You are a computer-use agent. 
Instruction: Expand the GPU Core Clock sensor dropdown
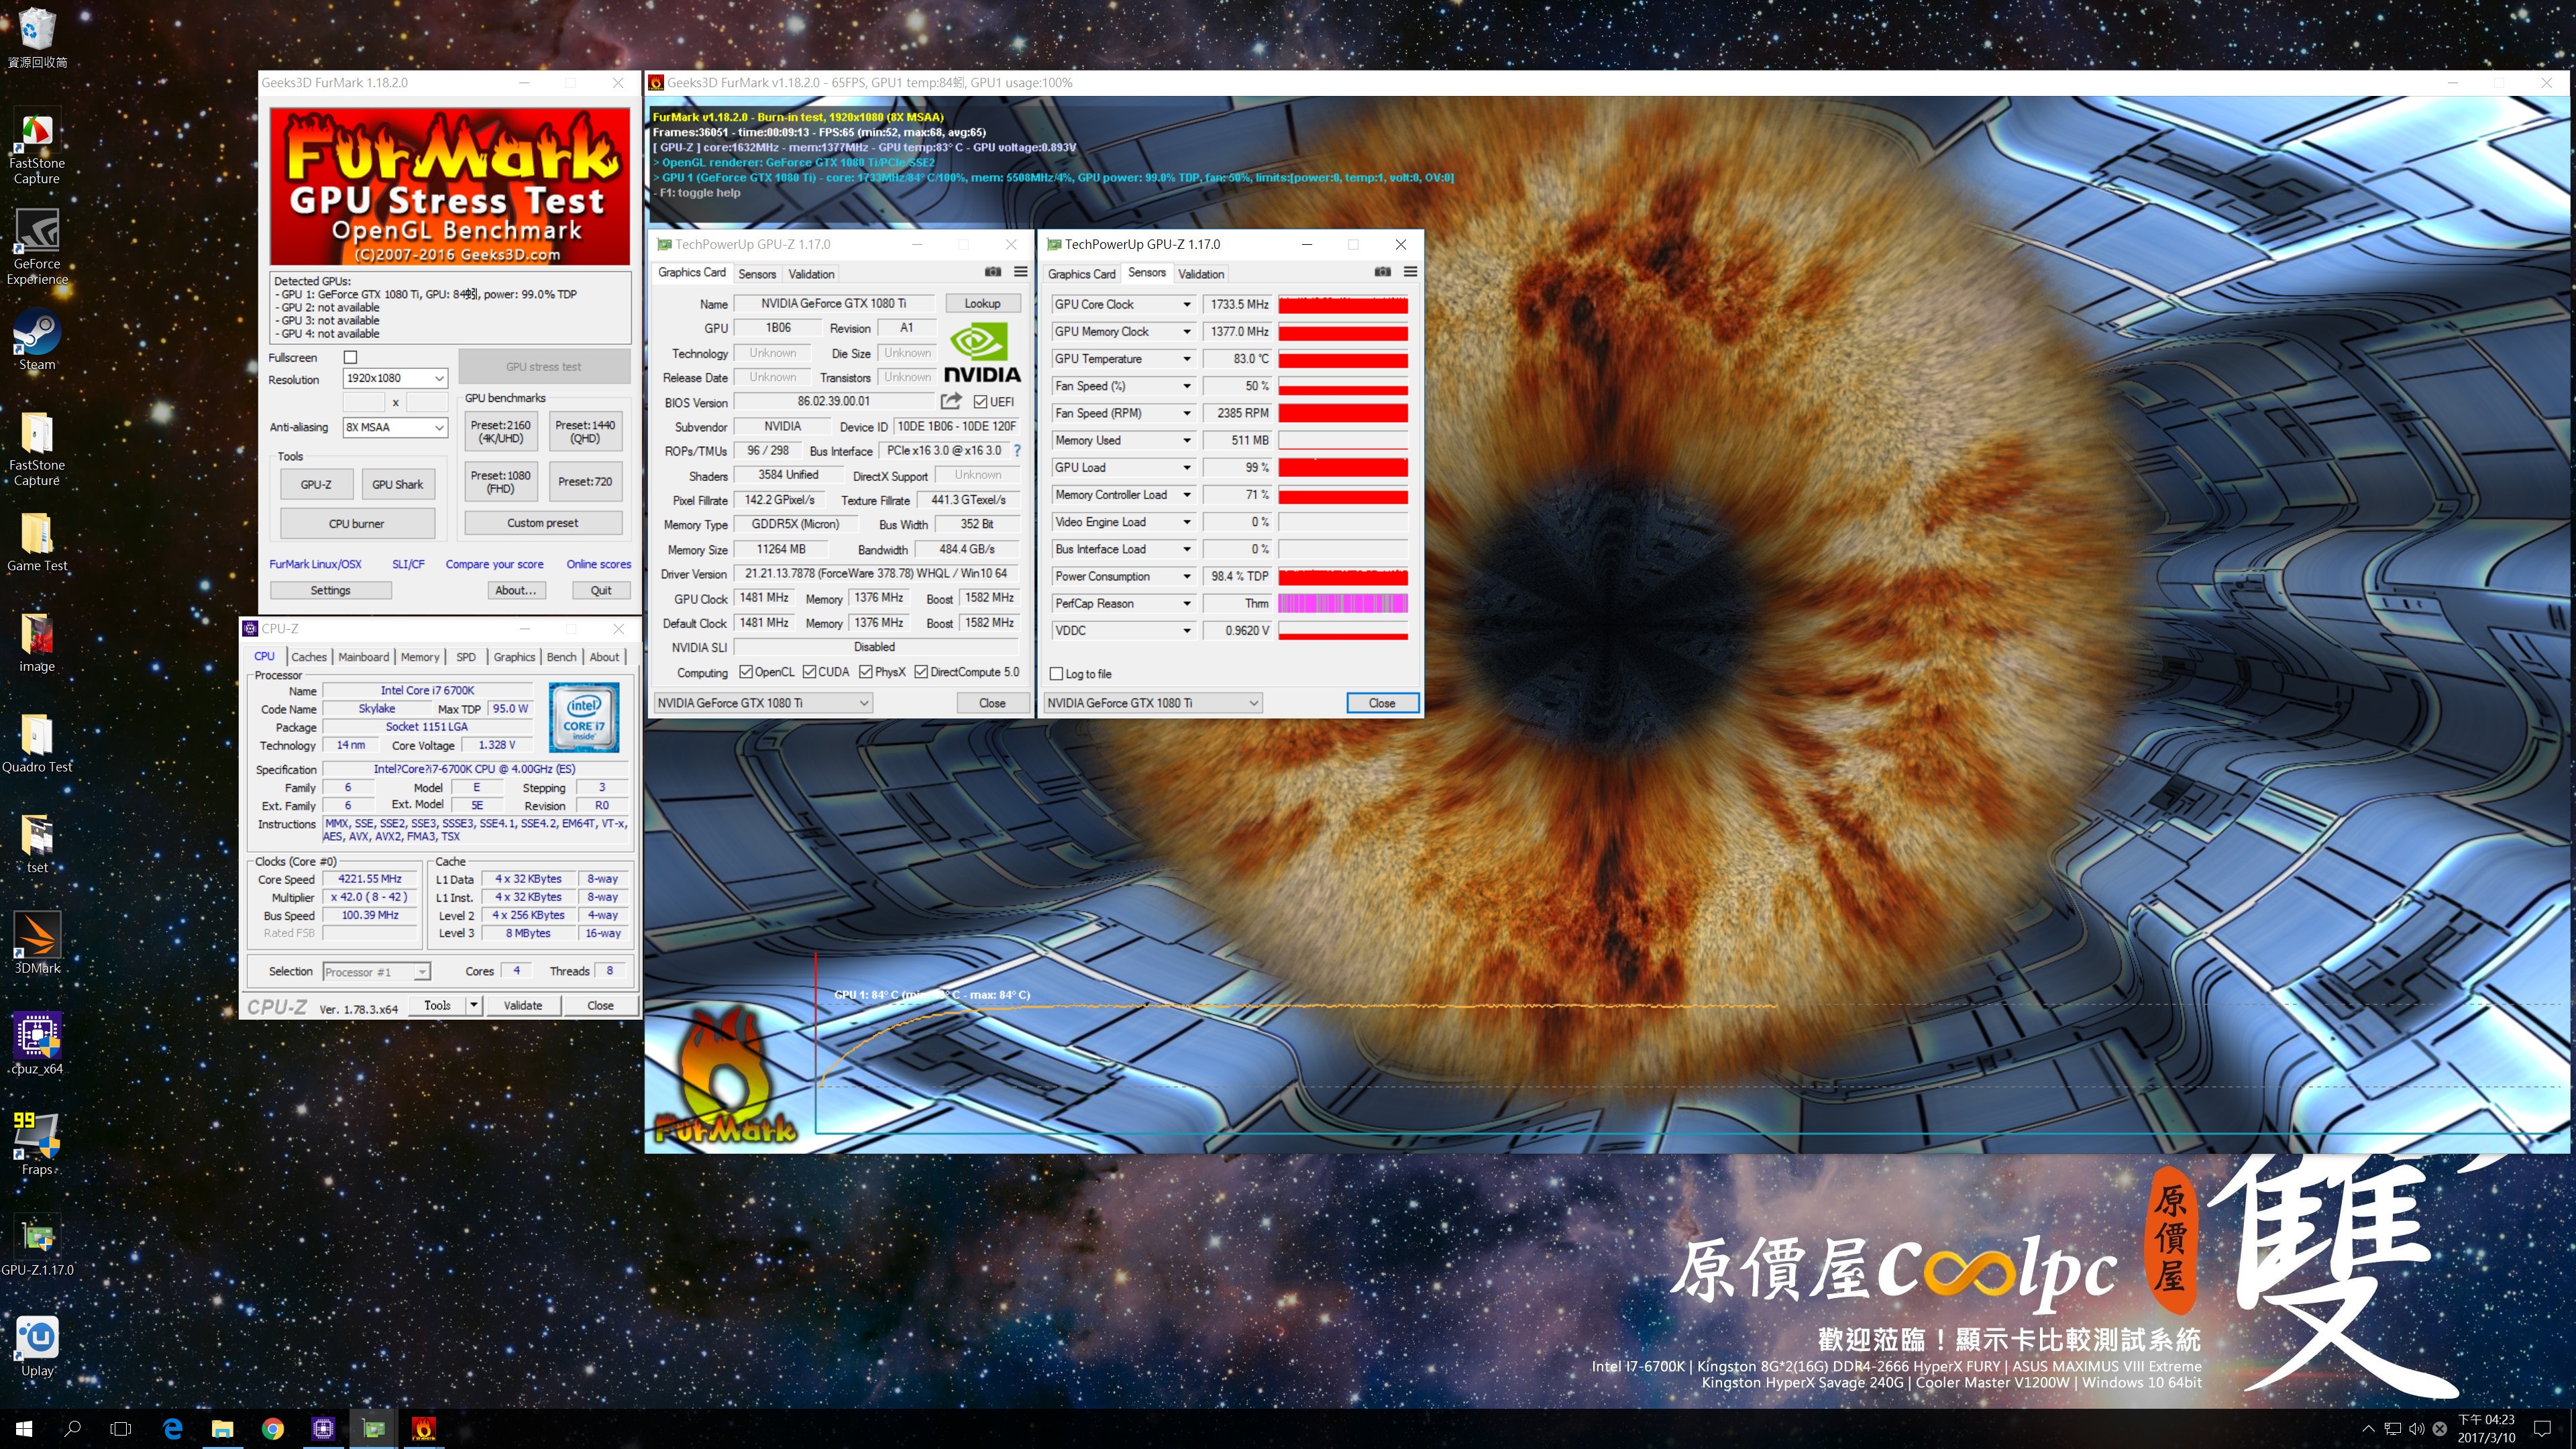(1187, 304)
